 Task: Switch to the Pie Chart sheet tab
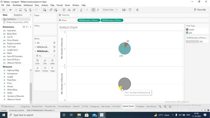coord(116,106)
